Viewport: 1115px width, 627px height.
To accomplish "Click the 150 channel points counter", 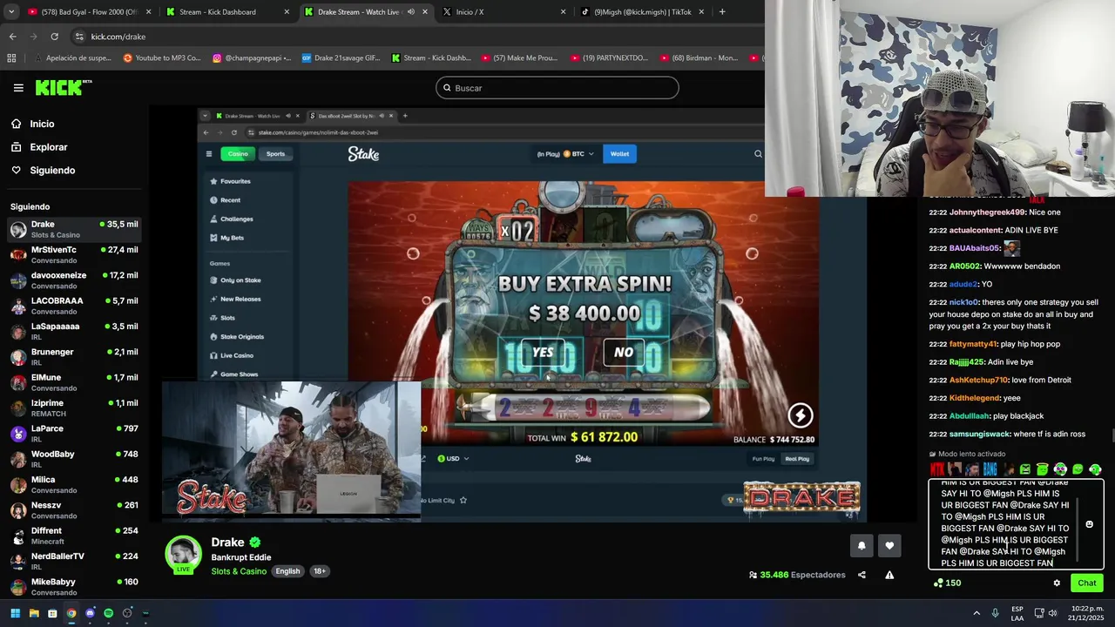I will tap(947, 583).
